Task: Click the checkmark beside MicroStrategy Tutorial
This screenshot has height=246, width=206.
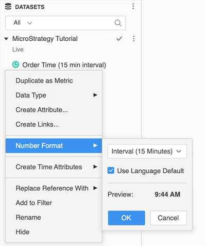Action: tap(119, 39)
